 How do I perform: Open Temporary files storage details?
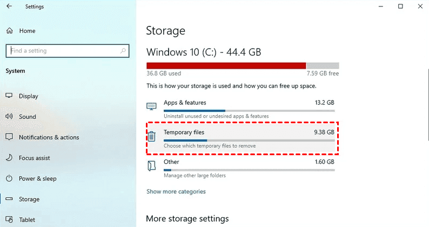243,137
